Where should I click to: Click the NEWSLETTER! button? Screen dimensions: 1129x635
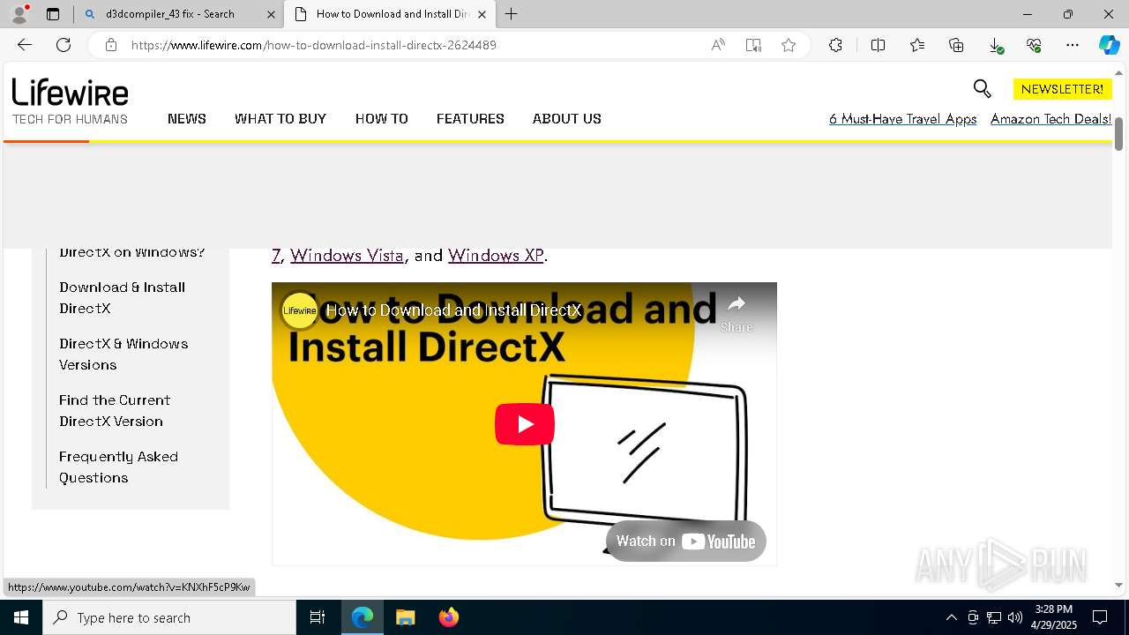tap(1062, 89)
